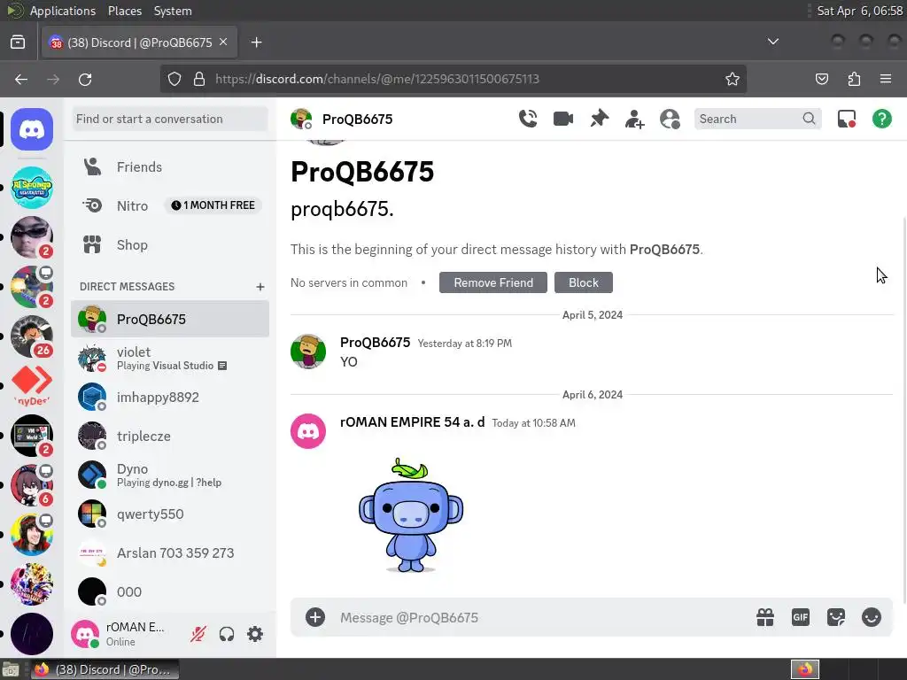907x680 pixels.
Task: Open user settings gear
Action: [255, 634]
